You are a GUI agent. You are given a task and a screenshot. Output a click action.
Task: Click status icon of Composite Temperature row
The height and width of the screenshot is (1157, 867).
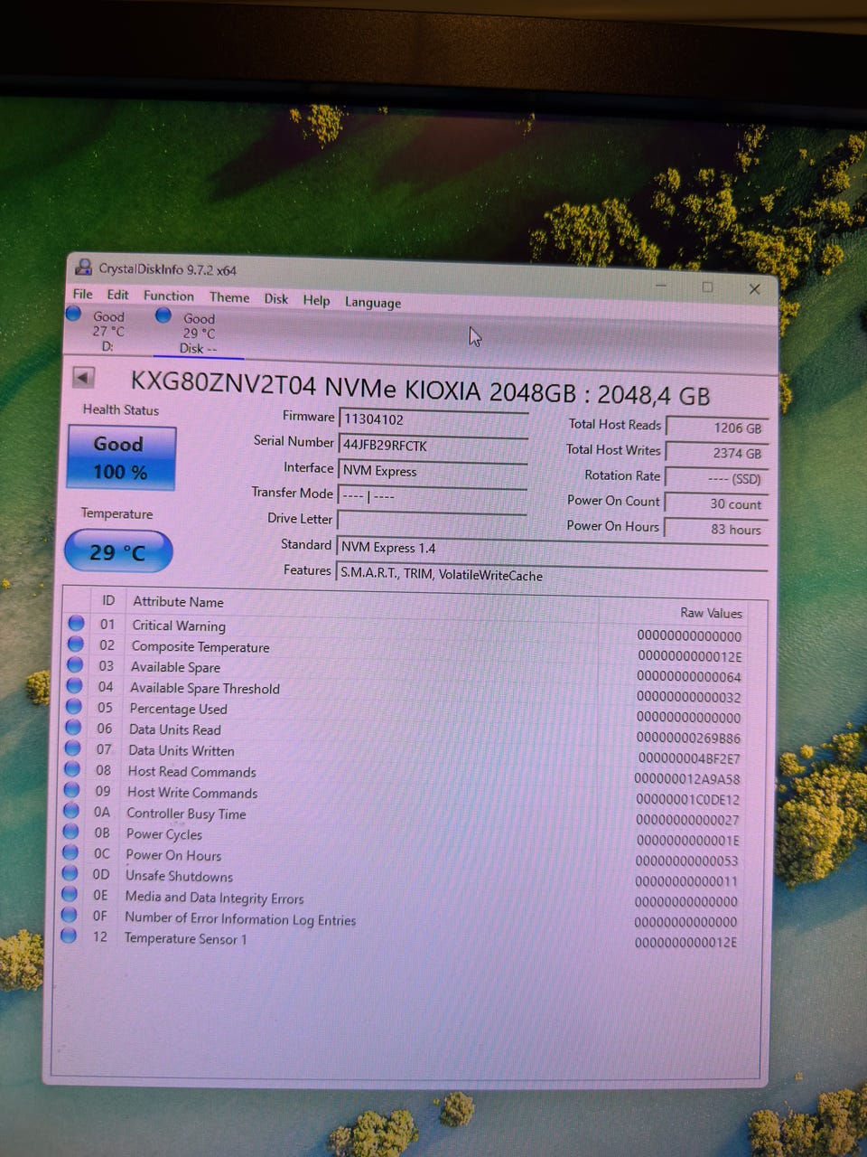pos(76,644)
